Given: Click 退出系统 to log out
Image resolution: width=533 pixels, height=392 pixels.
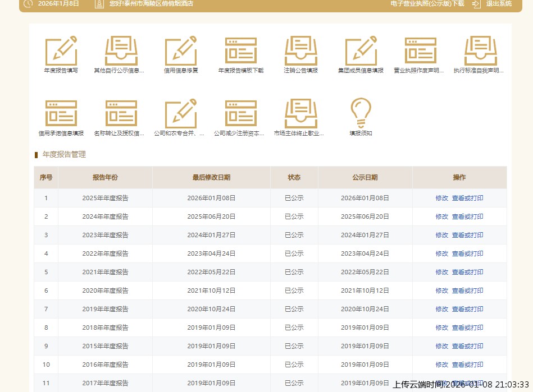Looking at the screenshot, I should point(499,4).
